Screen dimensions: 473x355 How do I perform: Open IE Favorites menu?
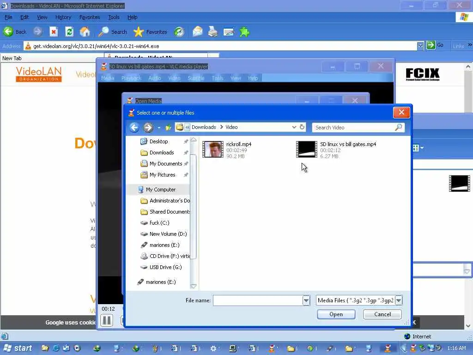(x=90, y=17)
